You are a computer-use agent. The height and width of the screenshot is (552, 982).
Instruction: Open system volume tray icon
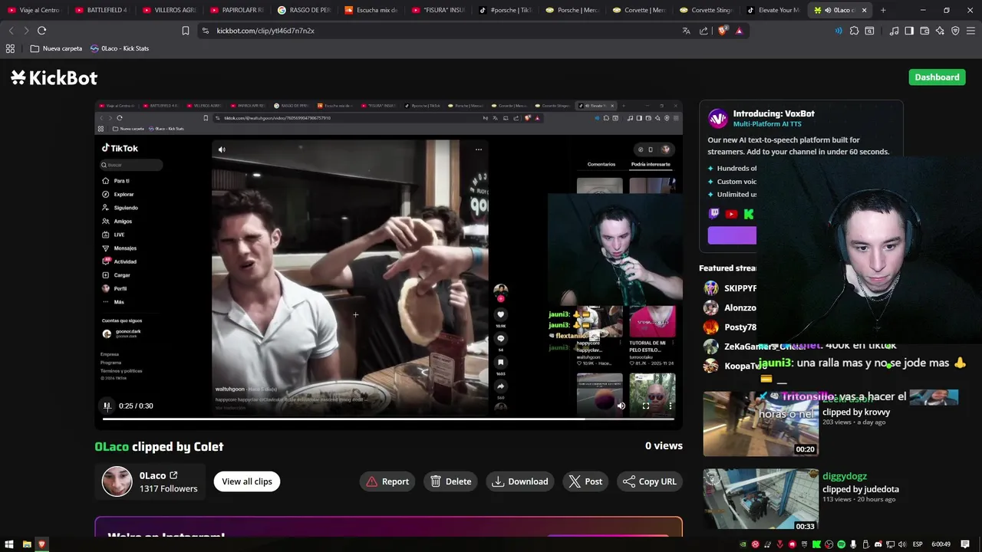[x=902, y=544]
